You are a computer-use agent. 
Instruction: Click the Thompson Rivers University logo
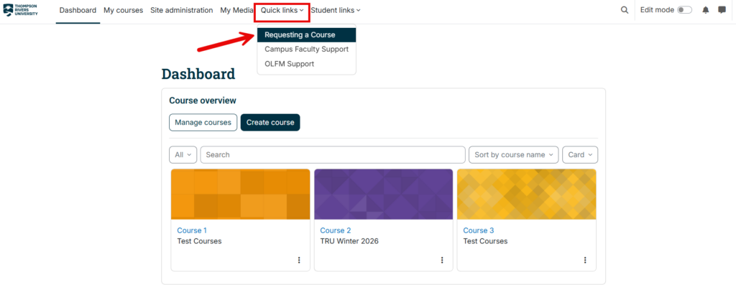coord(21,10)
